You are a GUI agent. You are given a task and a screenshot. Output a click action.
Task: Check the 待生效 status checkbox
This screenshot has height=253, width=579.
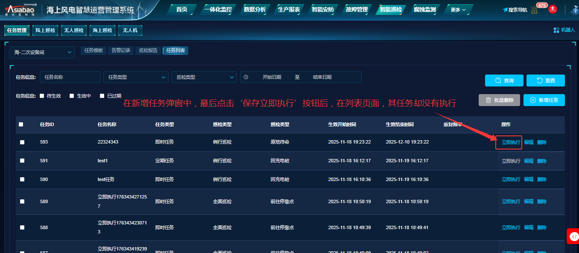[42, 96]
